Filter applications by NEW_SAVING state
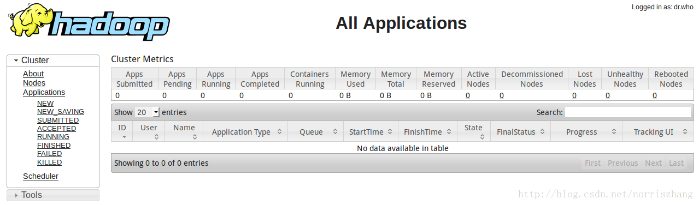 61,112
